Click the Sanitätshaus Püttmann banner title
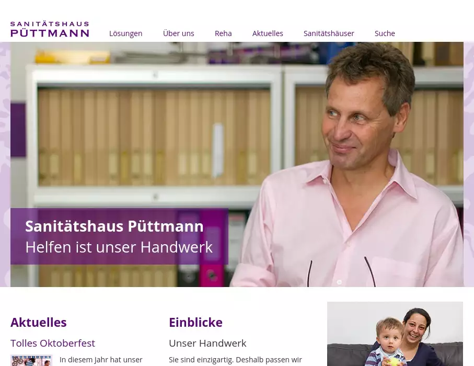 pos(114,226)
